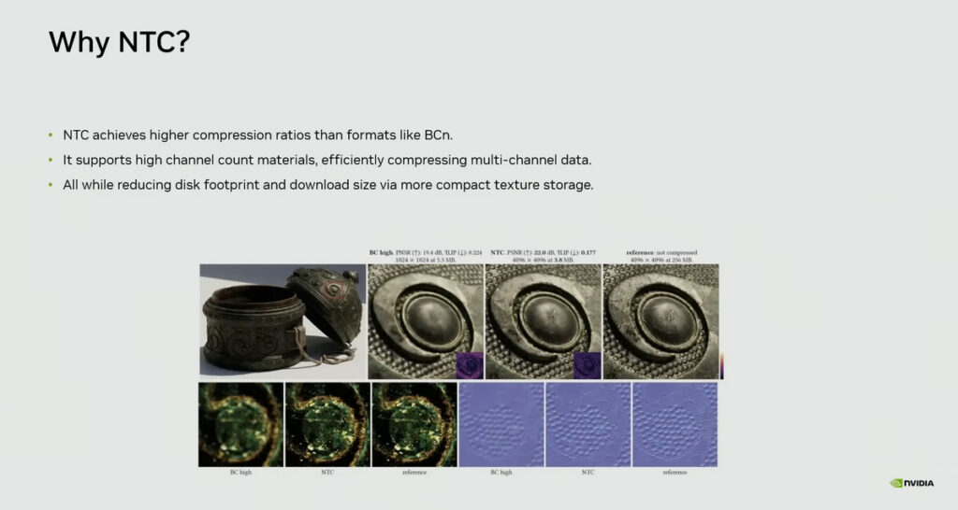Image resolution: width=958 pixels, height=510 pixels.
Task: Click "BC high" label under normal map
Action: (x=501, y=473)
